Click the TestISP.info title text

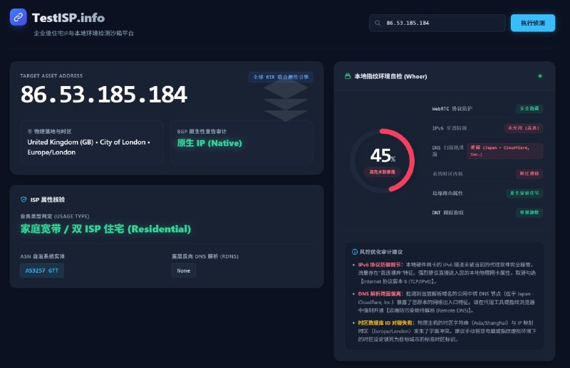pos(68,18)
